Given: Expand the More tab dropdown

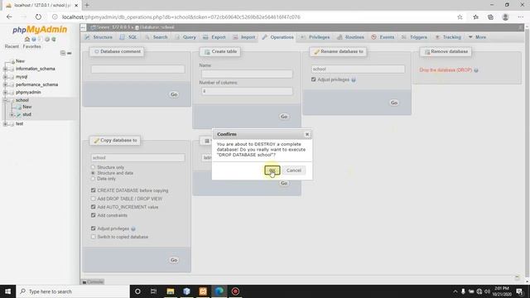Looking at the screenshot, I should click(x=478, y=37).
